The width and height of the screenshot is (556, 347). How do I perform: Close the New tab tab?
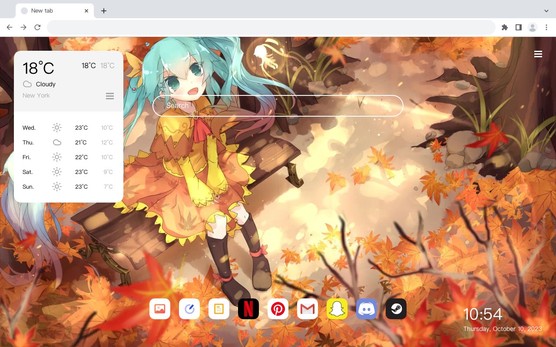86,11
